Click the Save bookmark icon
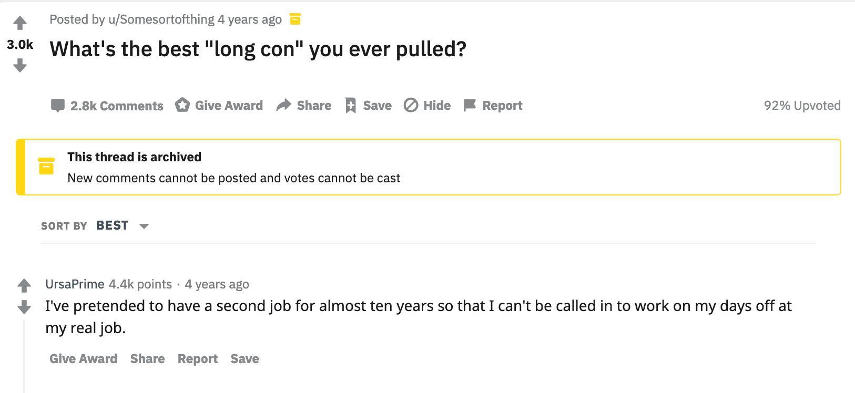This screenshot has width=855, height=393. pyautogui.click(x=350, y=106)
